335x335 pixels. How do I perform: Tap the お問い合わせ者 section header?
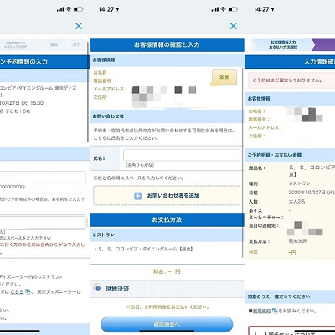click(x=167, y=116)
